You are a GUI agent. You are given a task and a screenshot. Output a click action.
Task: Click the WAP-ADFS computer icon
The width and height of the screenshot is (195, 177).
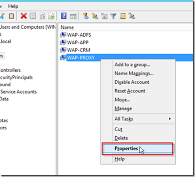(x=63, y=35)
